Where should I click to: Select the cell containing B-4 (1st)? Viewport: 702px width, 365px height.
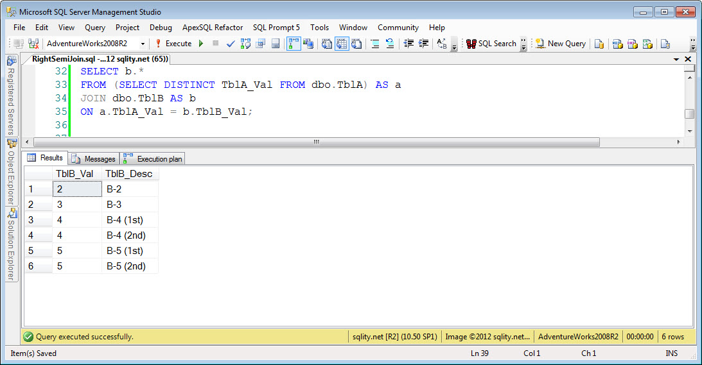pos(130,220)
